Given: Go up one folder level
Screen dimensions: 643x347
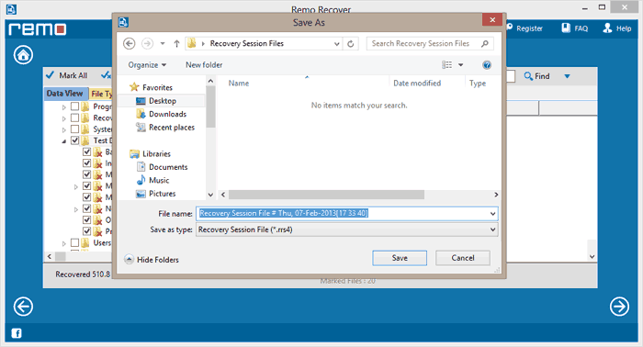Looking at the screenshot, I should pyautogui.click(x=176, y=43).
